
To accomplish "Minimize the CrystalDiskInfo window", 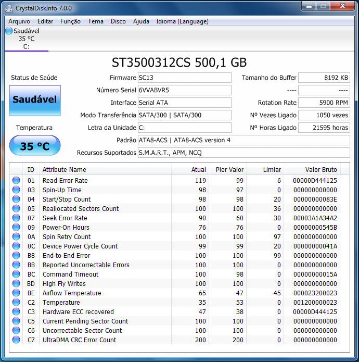I will [x=309, y=6].
